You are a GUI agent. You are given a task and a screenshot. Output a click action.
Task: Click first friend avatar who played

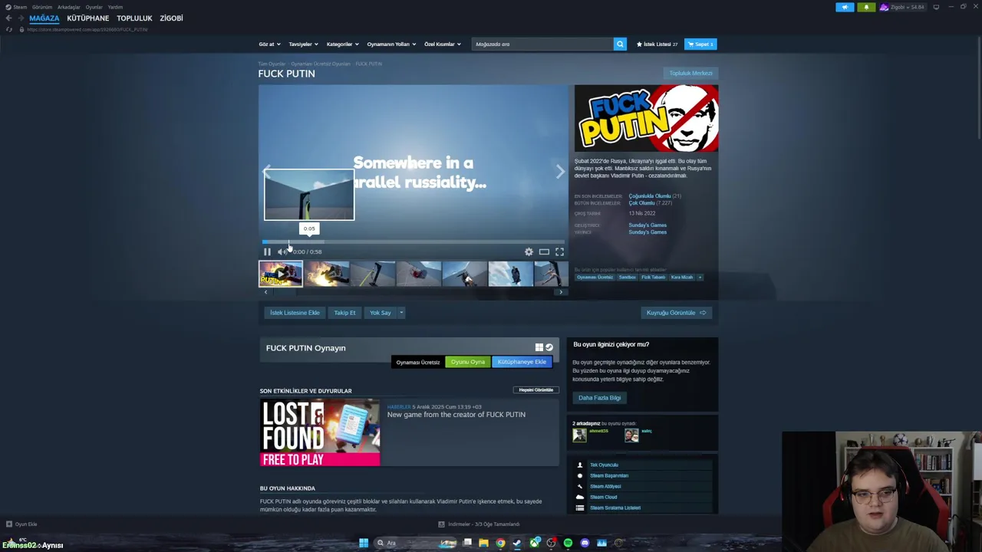[579, 435]
